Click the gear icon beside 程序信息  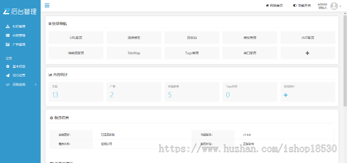tap(52, 118)
